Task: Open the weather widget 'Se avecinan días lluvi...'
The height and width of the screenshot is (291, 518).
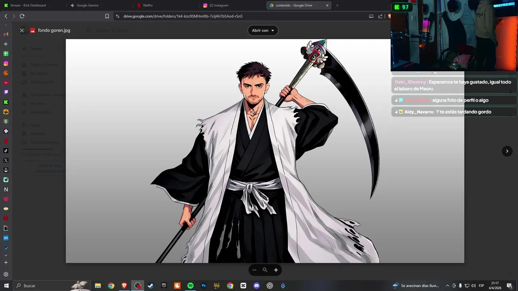Action: pos(416,286)
